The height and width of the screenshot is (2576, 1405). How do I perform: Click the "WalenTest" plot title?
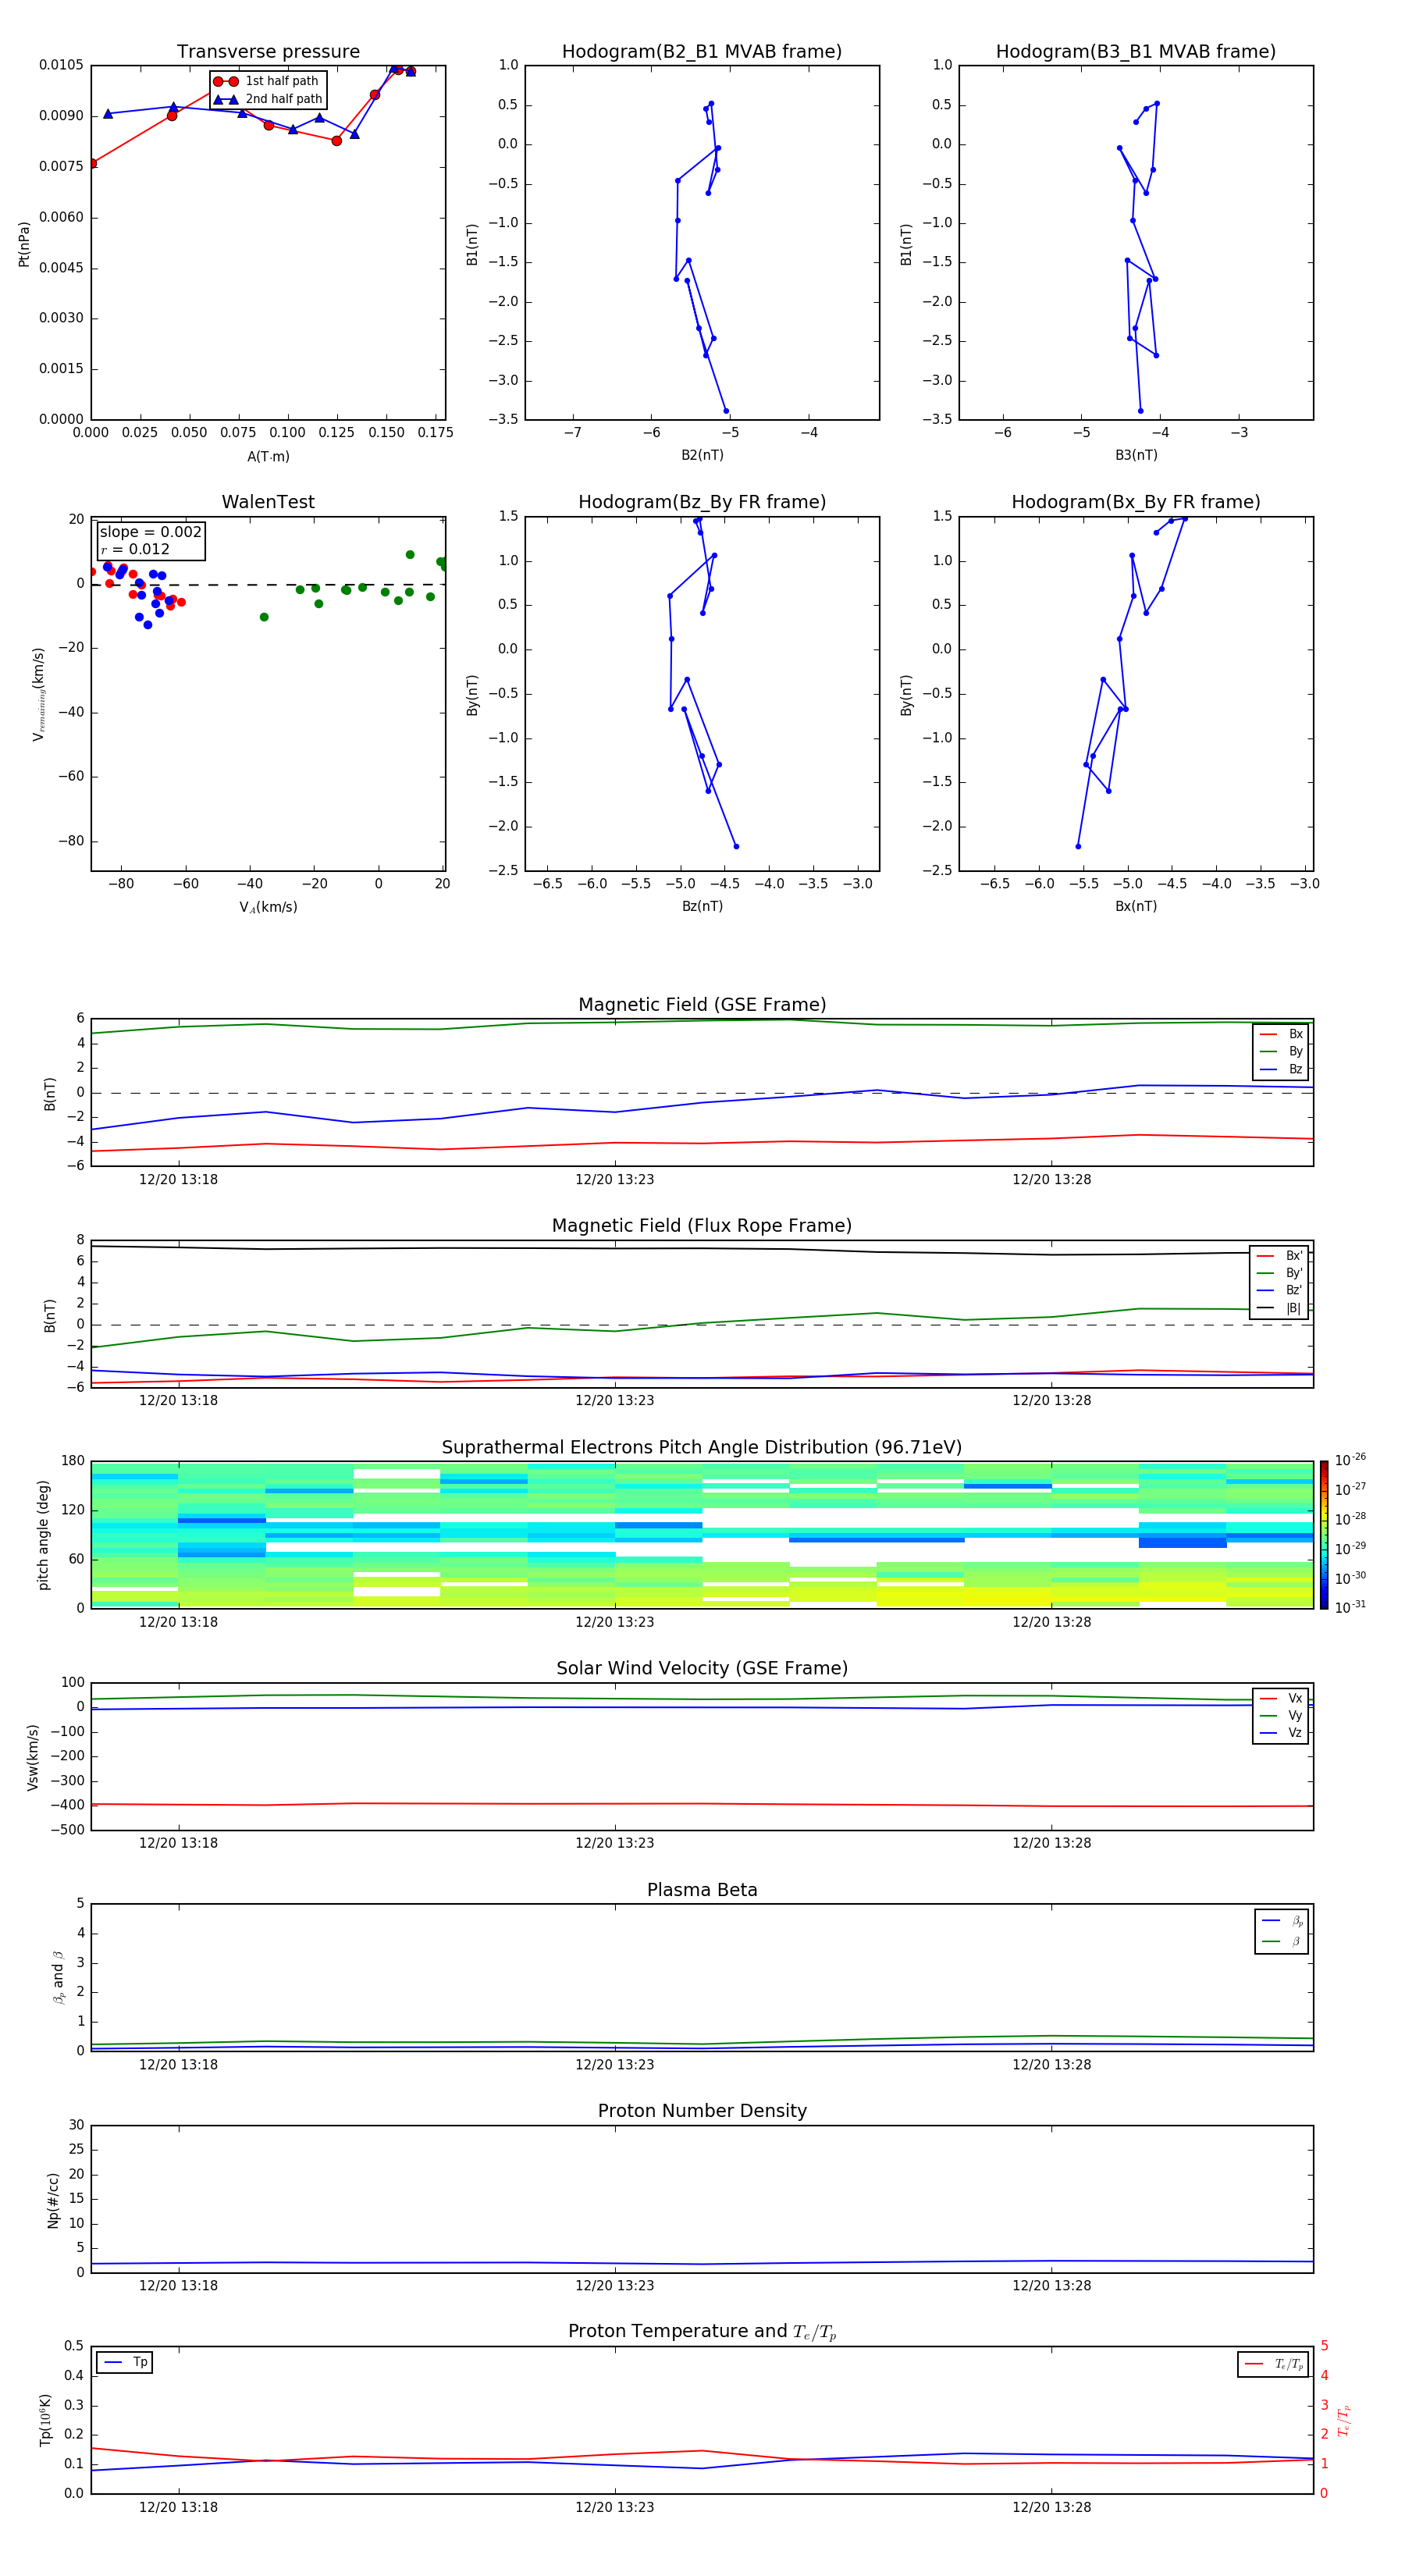pyautogui.click(x=268, y=502)
